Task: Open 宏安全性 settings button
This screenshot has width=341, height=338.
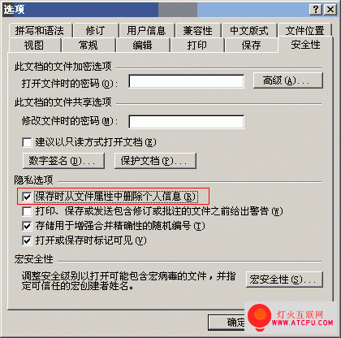Action: point(284,279)
